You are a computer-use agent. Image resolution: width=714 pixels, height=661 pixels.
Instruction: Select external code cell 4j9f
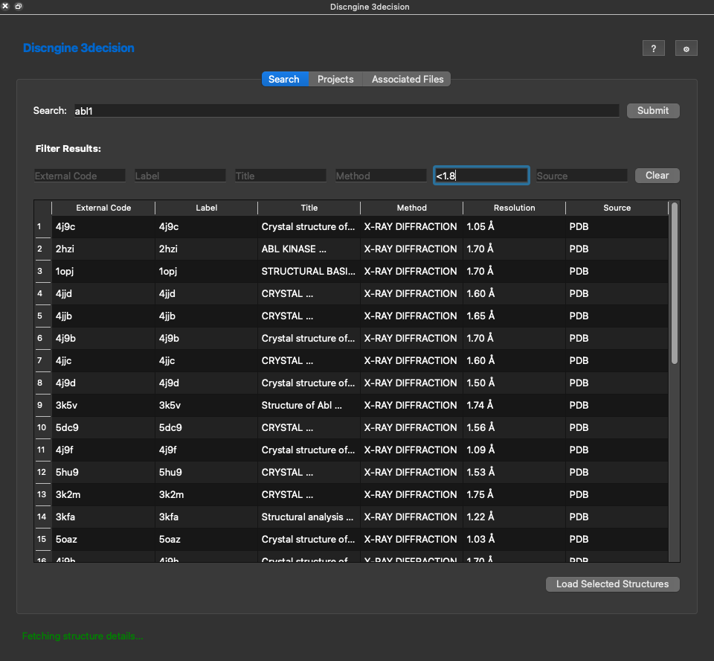click(x=103, y=450)
